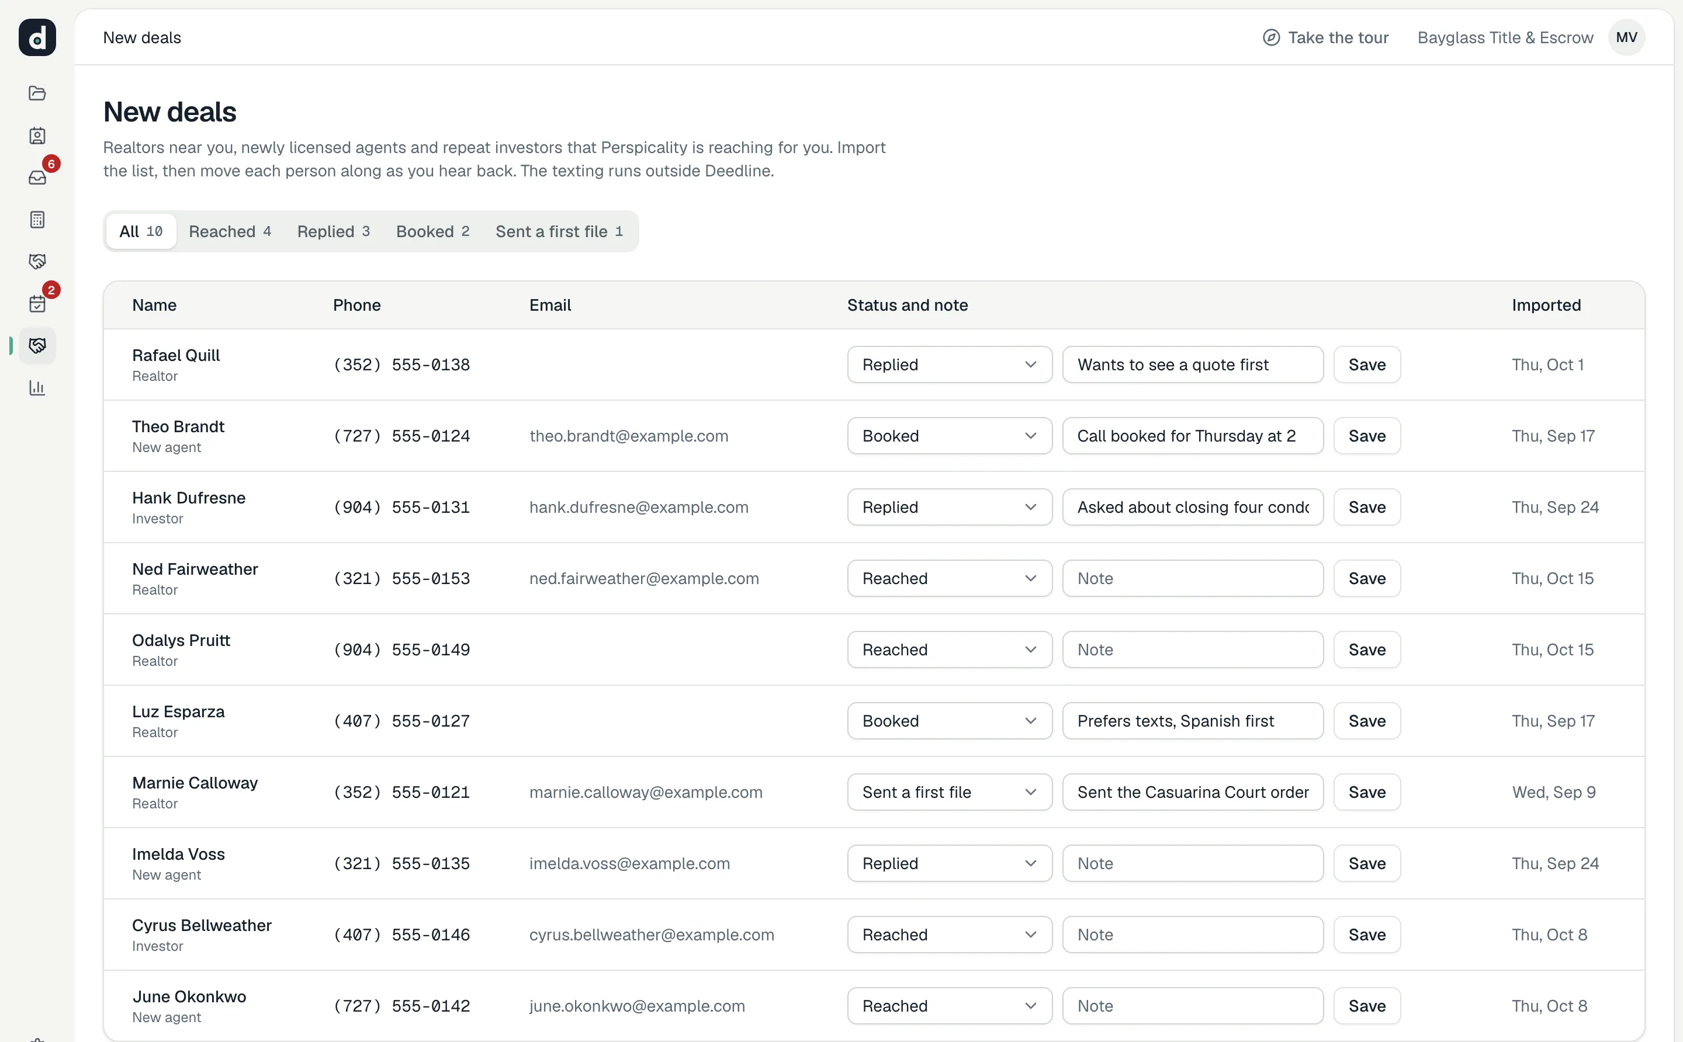Open the calculator icon in the sidebar
This screenshot has width=1683, height=1042.
click(37, 220)
